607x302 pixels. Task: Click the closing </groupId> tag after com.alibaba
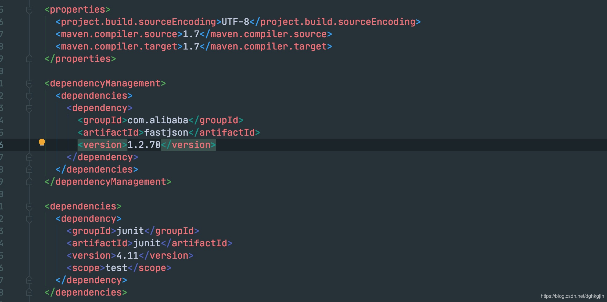click(216, 120)
